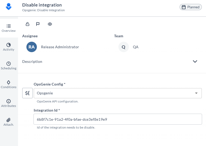The height and width of the screenshot is (146, 206).
Task: Click the integration disable help text
Action: tap(66, 127)
